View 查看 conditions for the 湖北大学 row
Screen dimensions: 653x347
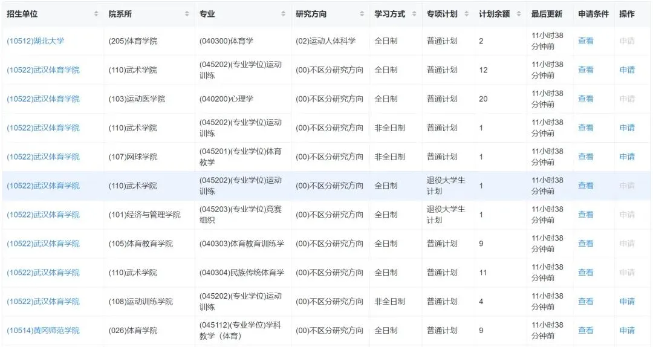[585, 41]
